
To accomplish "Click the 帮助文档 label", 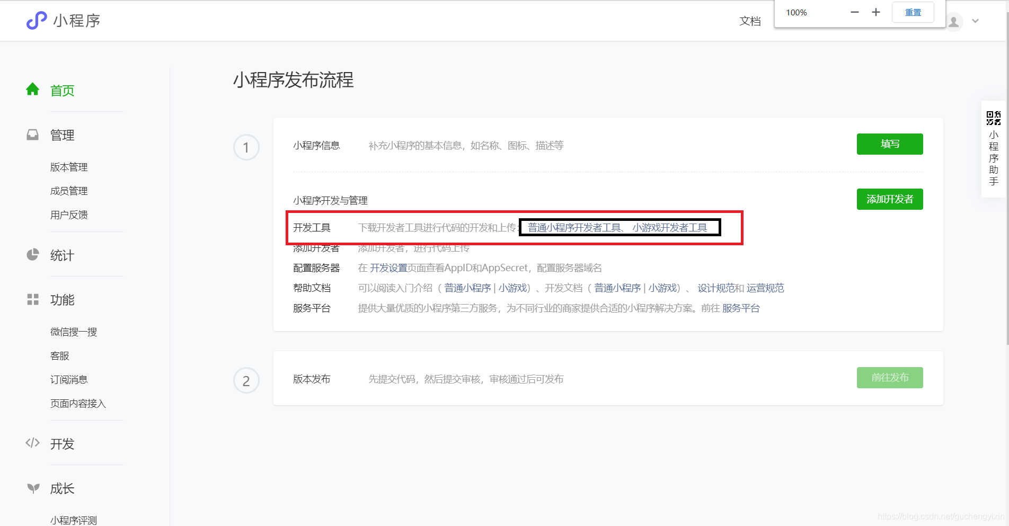I will (x=312, y=288).
